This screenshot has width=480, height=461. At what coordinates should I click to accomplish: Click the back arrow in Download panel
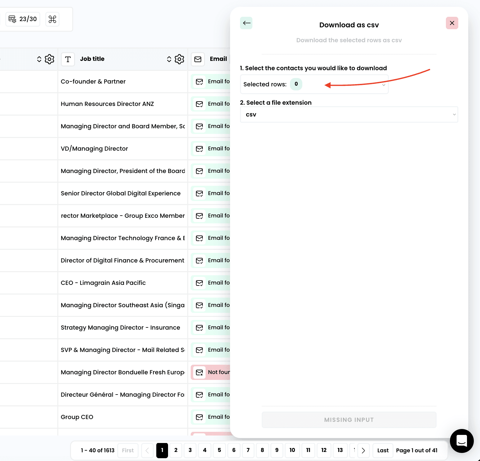coord(246,23)
